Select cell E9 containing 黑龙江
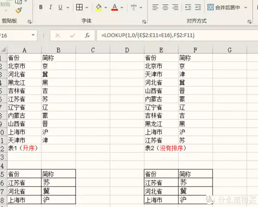The image size is (258, 207). pyautogui.click(x=161, y=124)
